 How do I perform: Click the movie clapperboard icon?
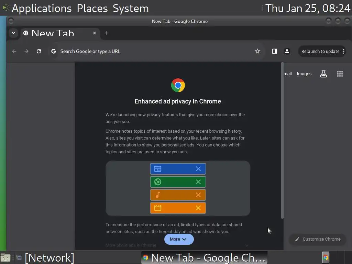click(158, 208)
